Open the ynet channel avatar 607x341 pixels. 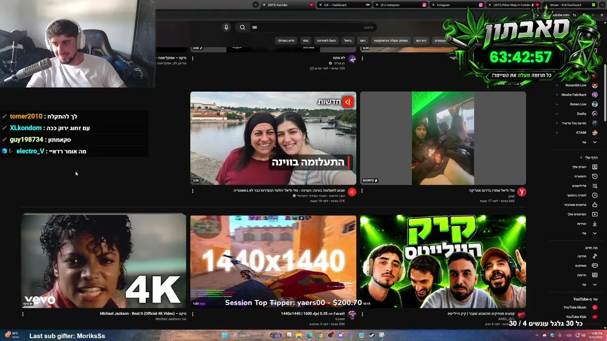pos(522,192)
